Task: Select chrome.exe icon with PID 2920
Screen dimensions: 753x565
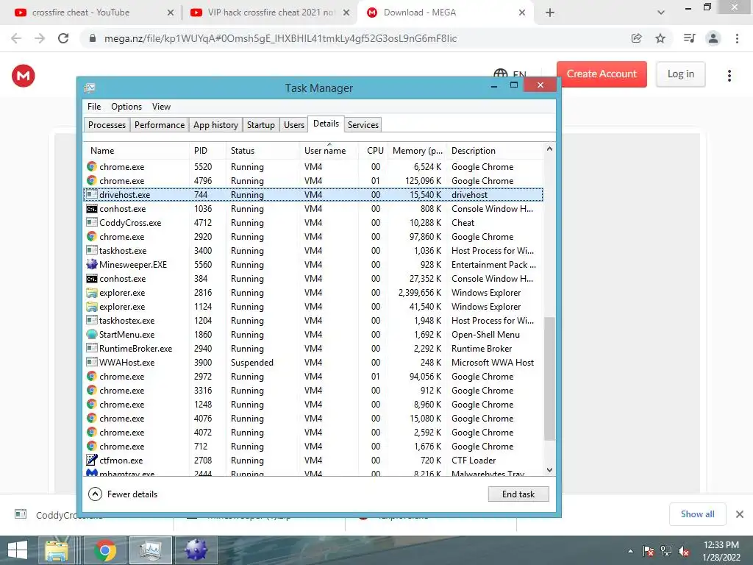Action: 92,236
